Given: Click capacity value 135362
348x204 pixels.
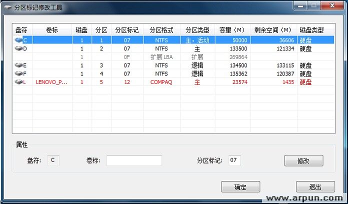Looking at the screenshot, I should [238, 73].
